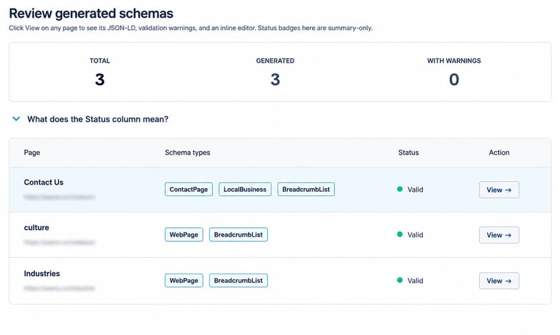This screenshot has width=560, height=335.
Task: Click BreadcrumbList tag in Contact Us row
Action: click(x=306, y=190)
